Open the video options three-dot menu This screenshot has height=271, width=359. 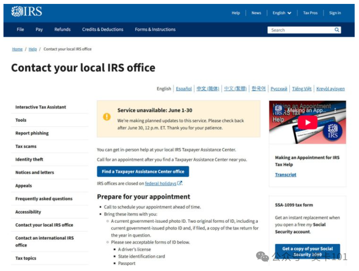[335, 110]
